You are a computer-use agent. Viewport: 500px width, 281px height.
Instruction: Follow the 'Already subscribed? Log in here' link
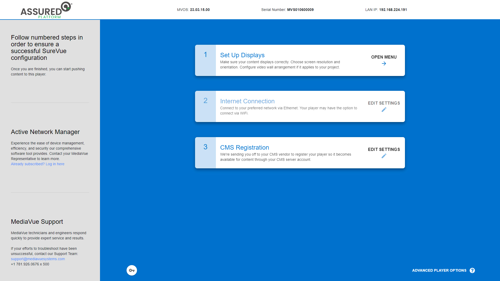(x=37, y=164)
